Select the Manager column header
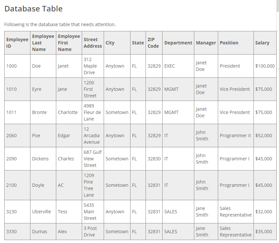Screen dimensions: 279x243 [206, 42]
